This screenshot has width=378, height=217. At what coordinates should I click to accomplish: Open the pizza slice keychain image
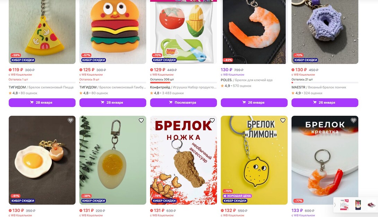tap(42, 32)
